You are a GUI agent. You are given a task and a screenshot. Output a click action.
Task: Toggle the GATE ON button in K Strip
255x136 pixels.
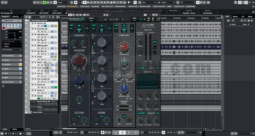[157, 68]
